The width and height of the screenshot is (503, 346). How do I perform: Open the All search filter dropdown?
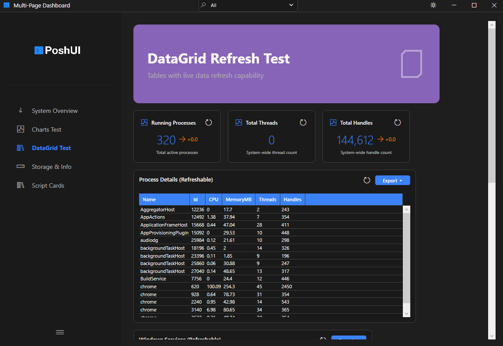(248, 5)
